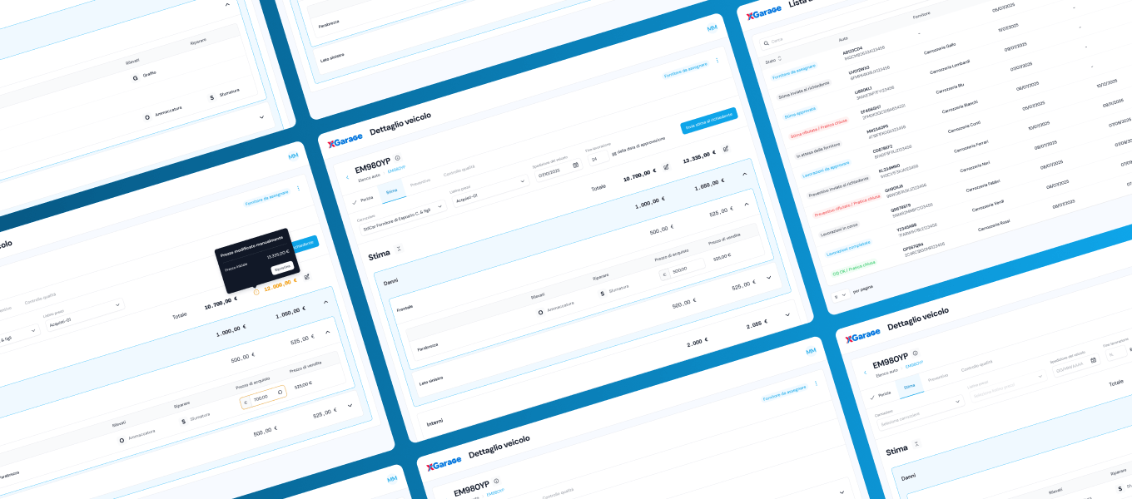Click Stato column sort icon in list panel

780,59
